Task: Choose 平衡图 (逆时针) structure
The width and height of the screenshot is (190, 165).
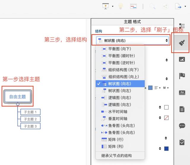Action: 120,63
